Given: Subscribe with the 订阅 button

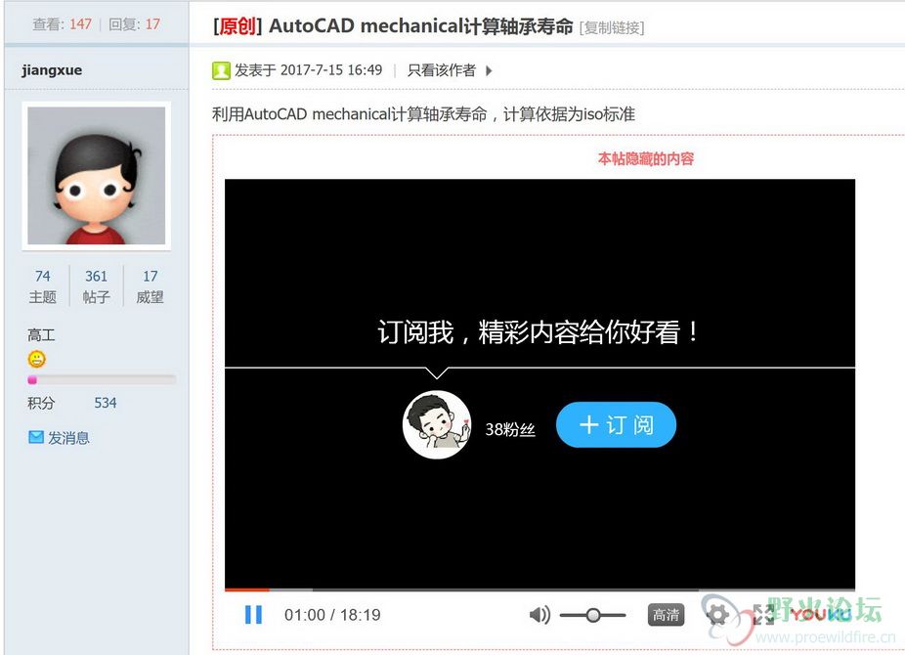Looking at the screenshot, I should [616, 424].
